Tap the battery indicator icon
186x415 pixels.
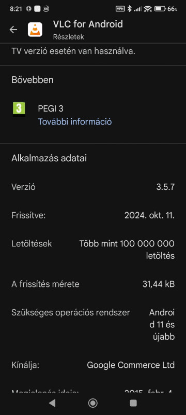(x=160, y=9)
